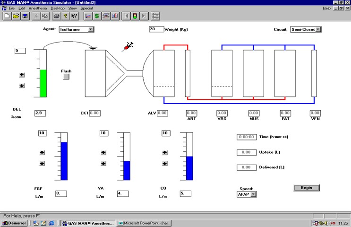Click the syringe bolus icon

[128, 46]
